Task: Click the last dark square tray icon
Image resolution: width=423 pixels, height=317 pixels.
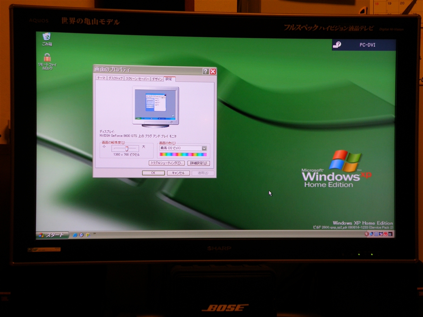Action: coord(390,234)
